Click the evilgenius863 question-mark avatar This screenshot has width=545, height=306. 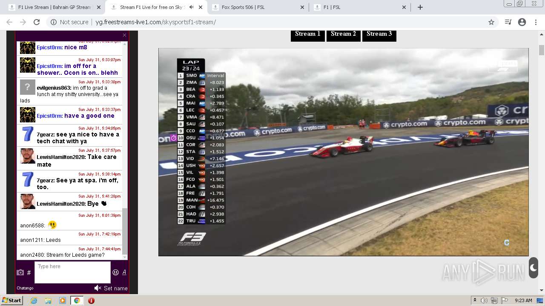point(28,87)
